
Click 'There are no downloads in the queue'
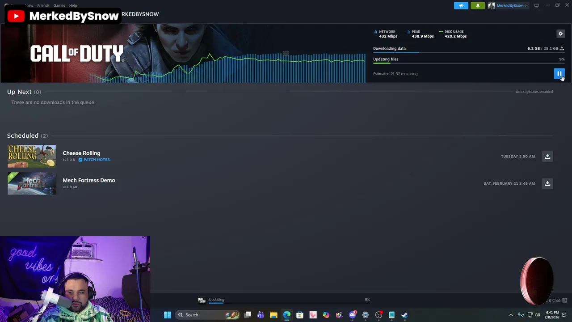52,102
